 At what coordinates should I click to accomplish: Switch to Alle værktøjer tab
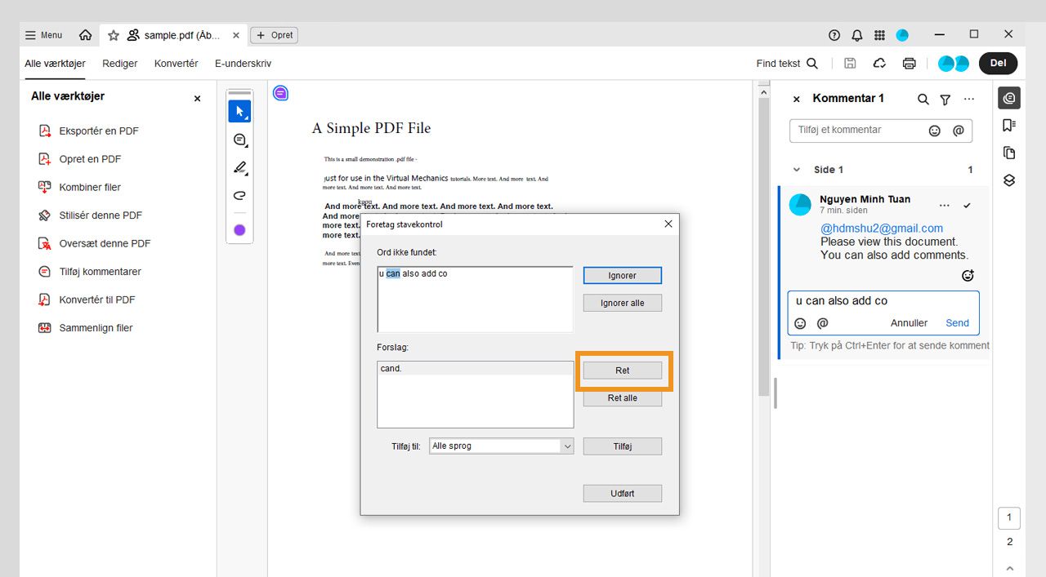[x=56, y=64]
